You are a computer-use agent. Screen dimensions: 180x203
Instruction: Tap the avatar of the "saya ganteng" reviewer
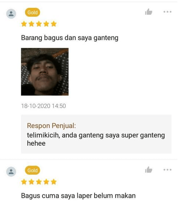pos(11,14)
